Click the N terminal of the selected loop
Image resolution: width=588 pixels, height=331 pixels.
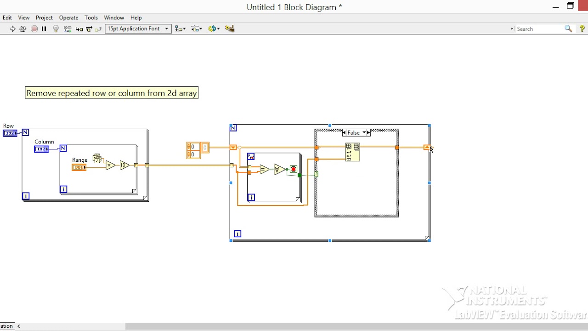(x=233, y=128)
